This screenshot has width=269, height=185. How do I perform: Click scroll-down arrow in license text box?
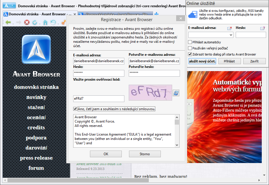pyautogui.click(x=177, y=145)
